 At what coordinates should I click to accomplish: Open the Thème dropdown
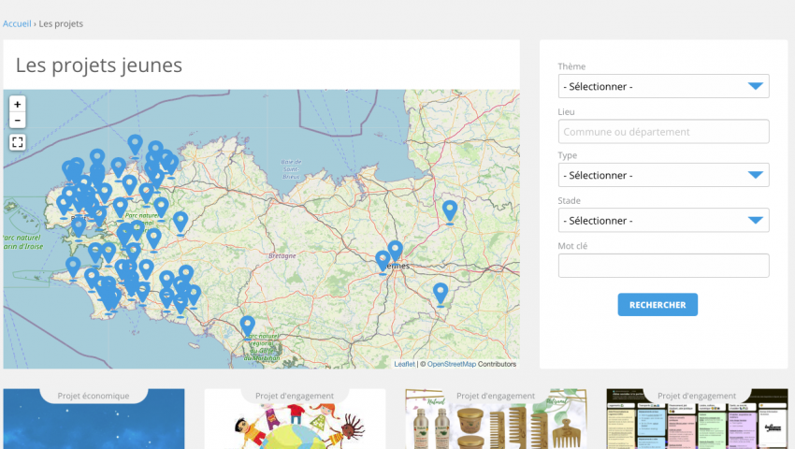663,86
